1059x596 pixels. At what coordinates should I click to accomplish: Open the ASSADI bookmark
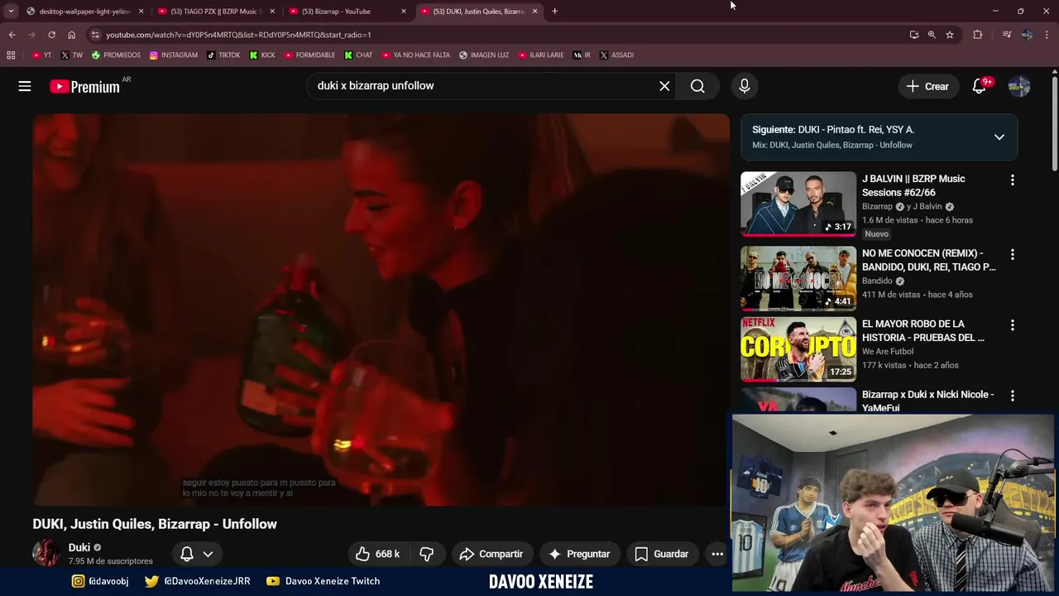click(x=616, y=55)
